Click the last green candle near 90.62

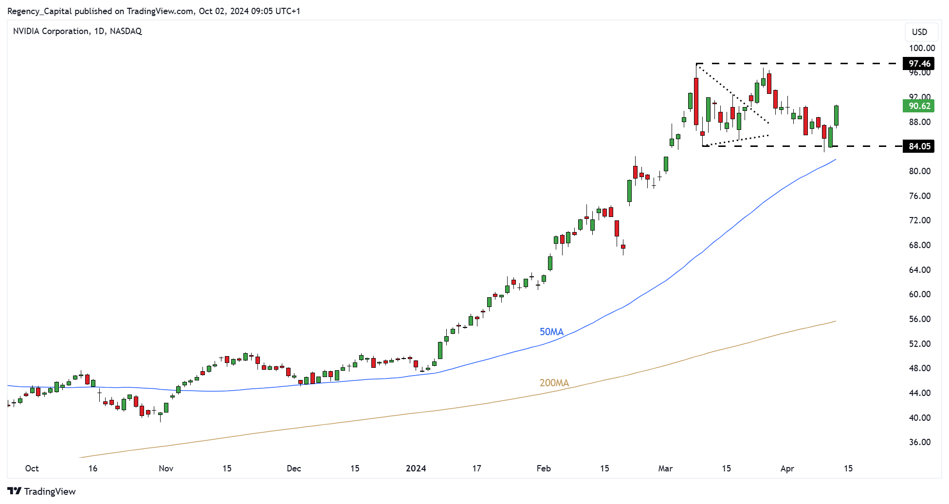(x=837, y=116)
